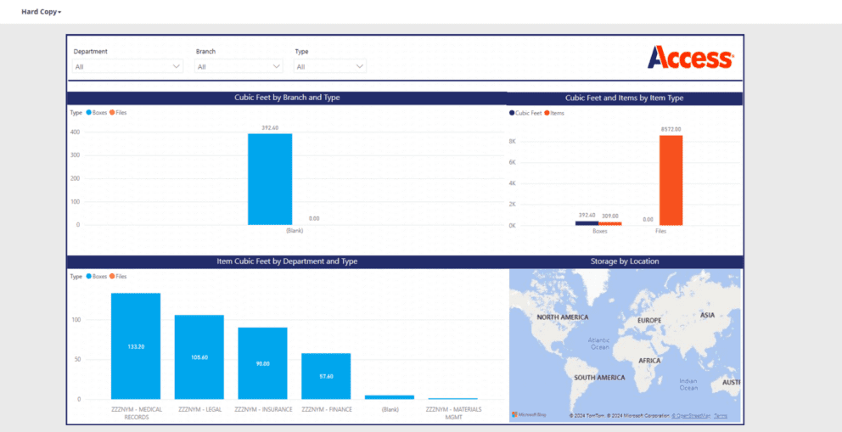Open the OpenStreetMap attribution link
842x432 pixels.
point(689,416)
